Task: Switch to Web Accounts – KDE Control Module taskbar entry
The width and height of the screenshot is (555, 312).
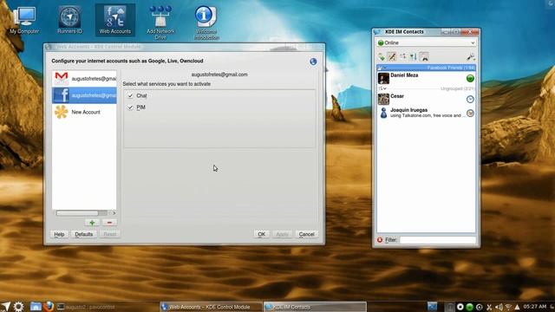Action: point(211,307)
